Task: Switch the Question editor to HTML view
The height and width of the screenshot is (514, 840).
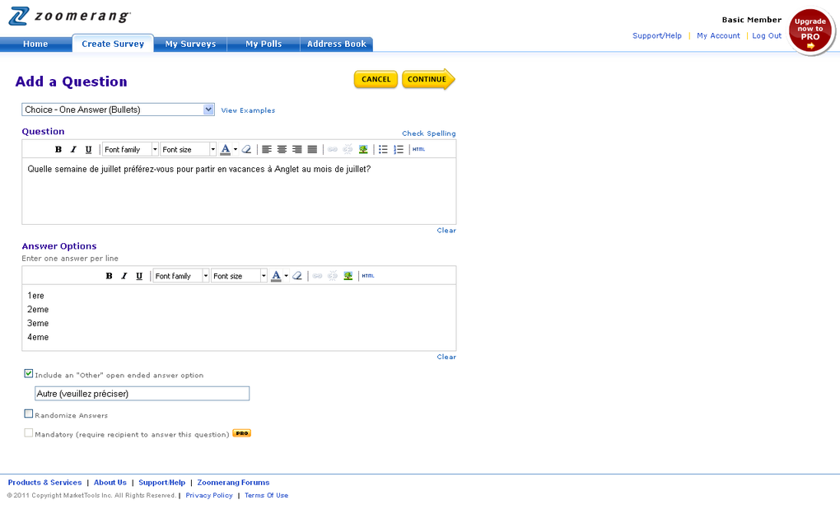Action: pyautogui.click(x=418, y=149)
